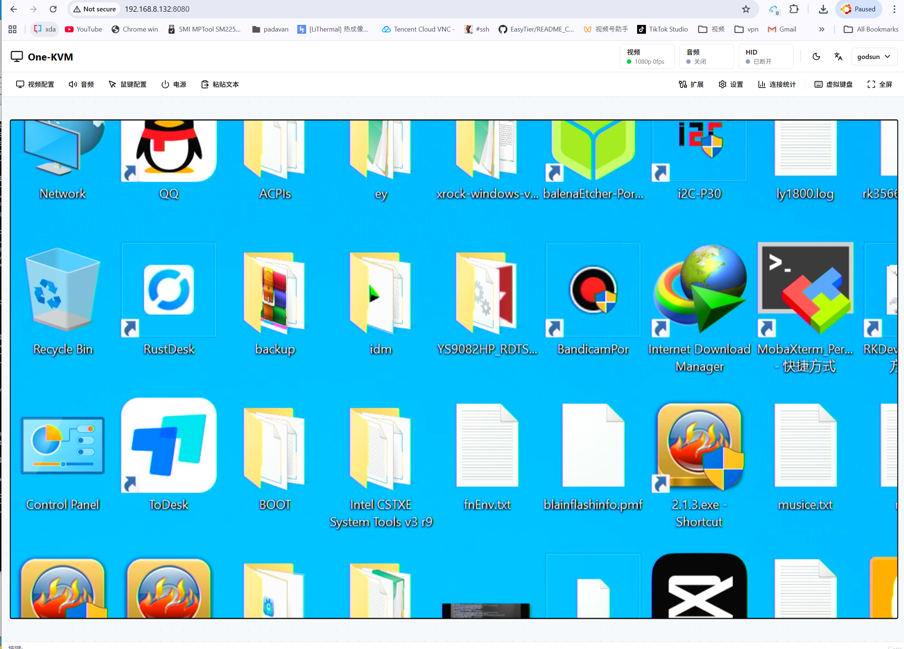Click the language translate icon
This screenshot has height=649, width=904.
(838, 56)
